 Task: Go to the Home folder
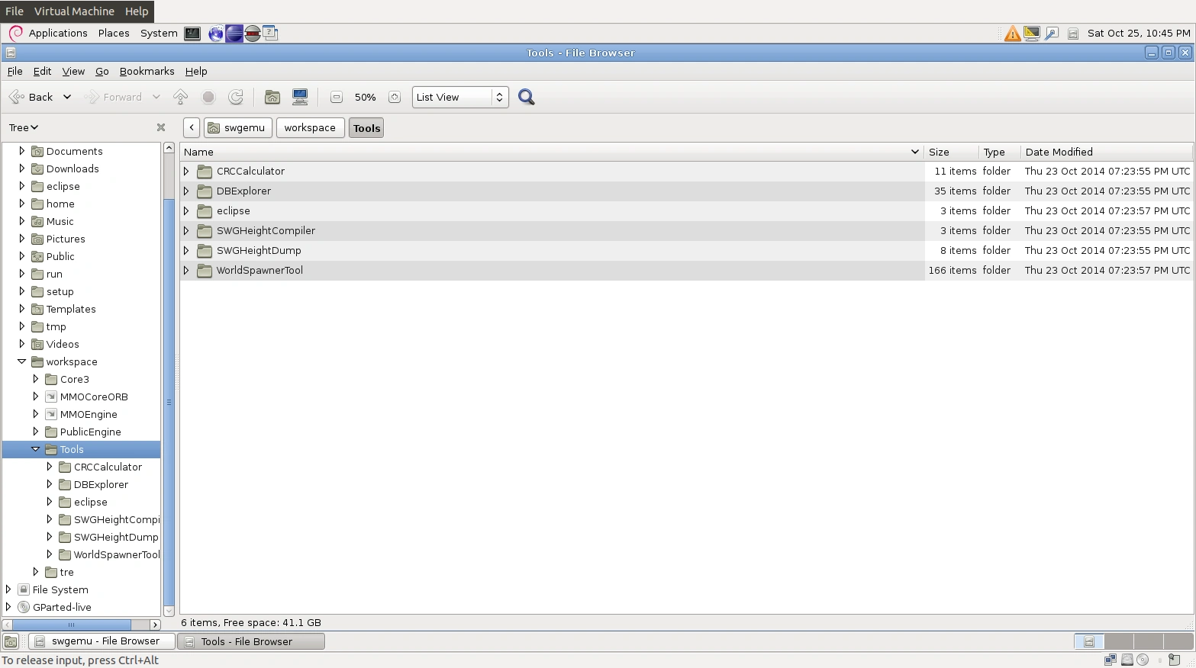272,97
